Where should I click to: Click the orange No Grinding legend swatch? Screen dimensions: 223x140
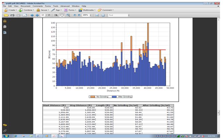[x=93, y=97]
